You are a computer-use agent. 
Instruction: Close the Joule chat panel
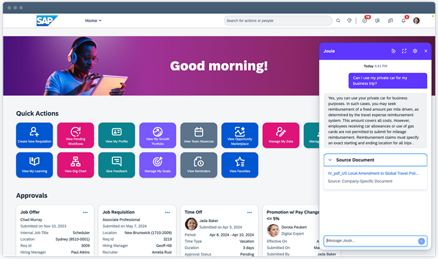point(426,51)
